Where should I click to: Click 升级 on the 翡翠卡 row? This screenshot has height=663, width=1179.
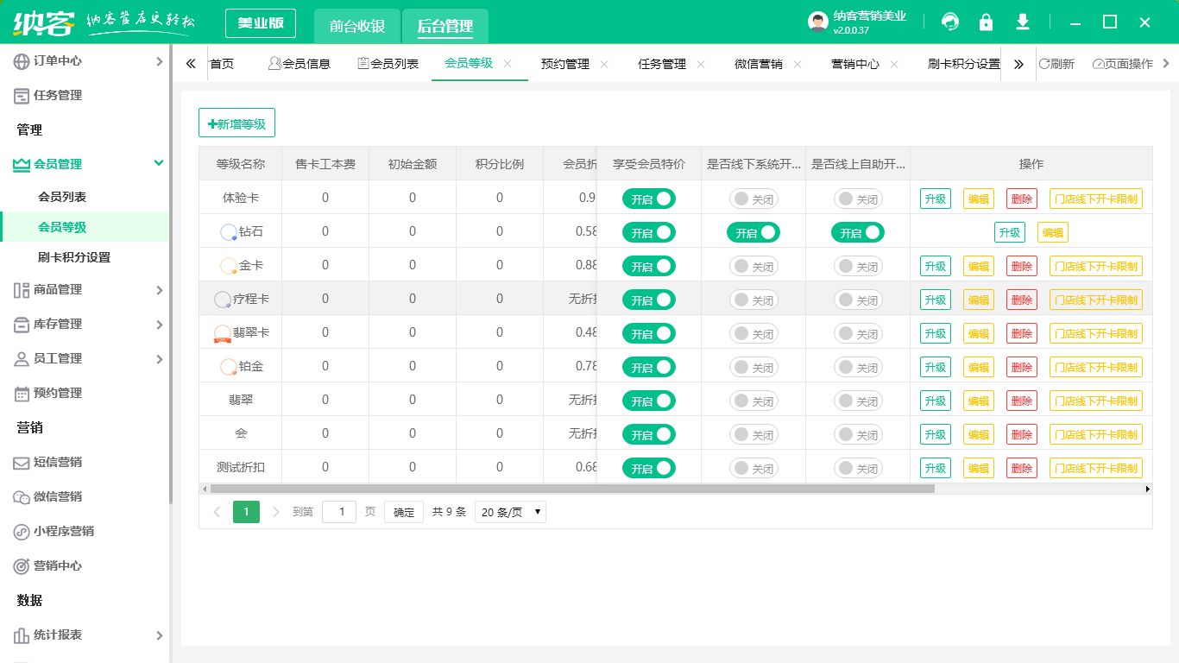tap(935, 332)
